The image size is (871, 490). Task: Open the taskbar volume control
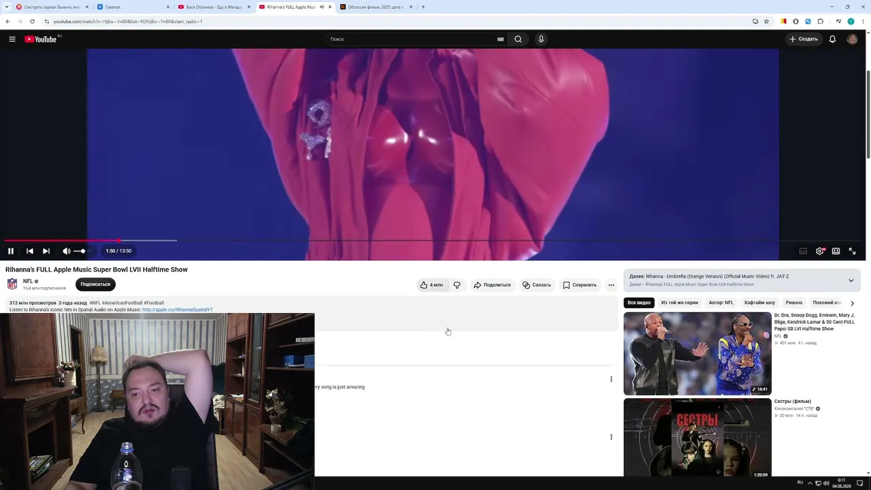pyautogui.click(x=827, y=483)
